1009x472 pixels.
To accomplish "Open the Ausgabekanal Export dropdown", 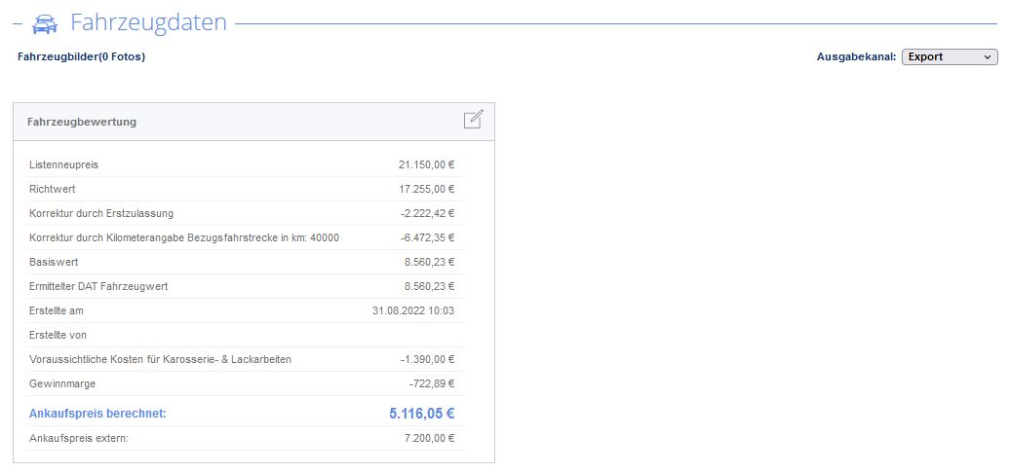I will [950, 57].
